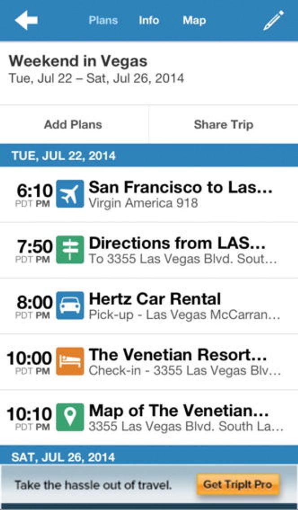Select the car rental icon
The height and width of the screenshot is (510, 298).
(x=70, y=305)
